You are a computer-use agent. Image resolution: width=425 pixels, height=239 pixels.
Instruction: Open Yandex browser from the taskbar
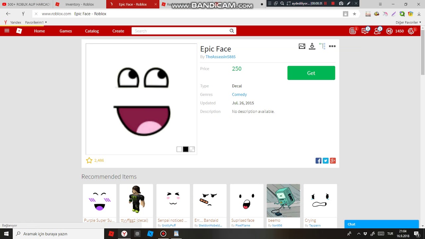click(x=124, y=234)
